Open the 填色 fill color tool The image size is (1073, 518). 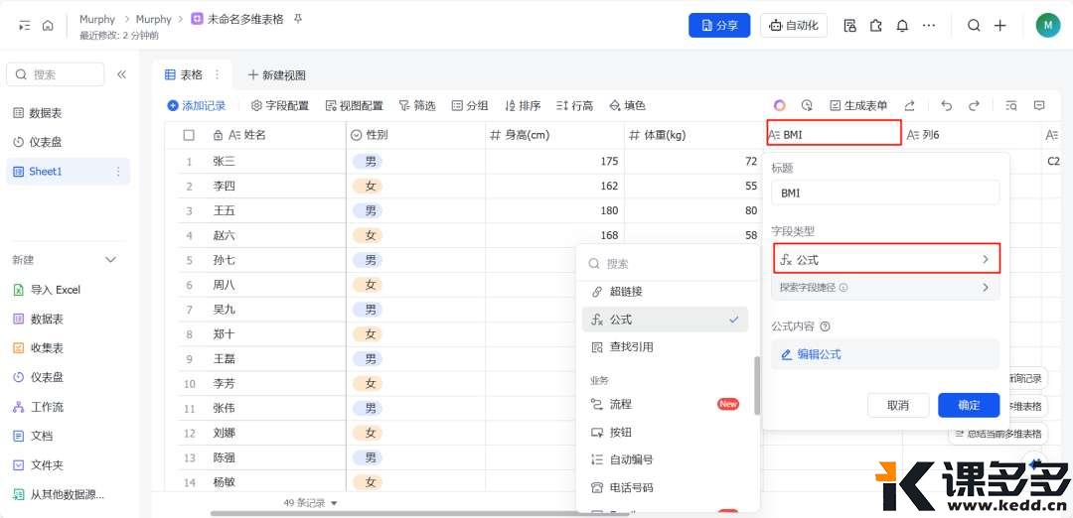[627, 105]
